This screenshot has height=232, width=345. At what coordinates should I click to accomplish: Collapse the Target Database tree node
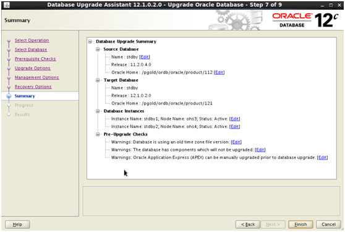tap(98, 80)
